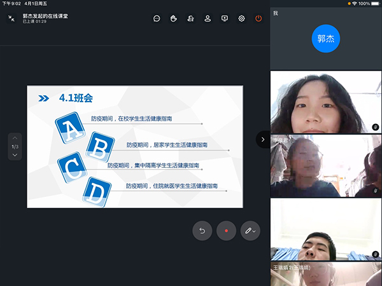Click text 防疫期间，住院就医学生生活健康指南
Image resolution: width=382 pixels, height=286 pixels.
172,186
